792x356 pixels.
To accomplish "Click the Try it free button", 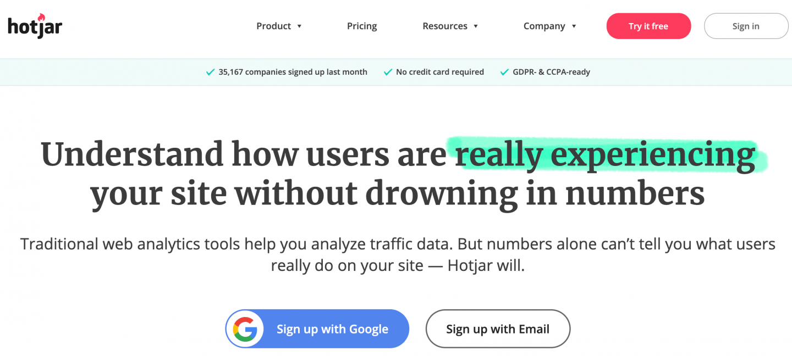I will point(648,26).
